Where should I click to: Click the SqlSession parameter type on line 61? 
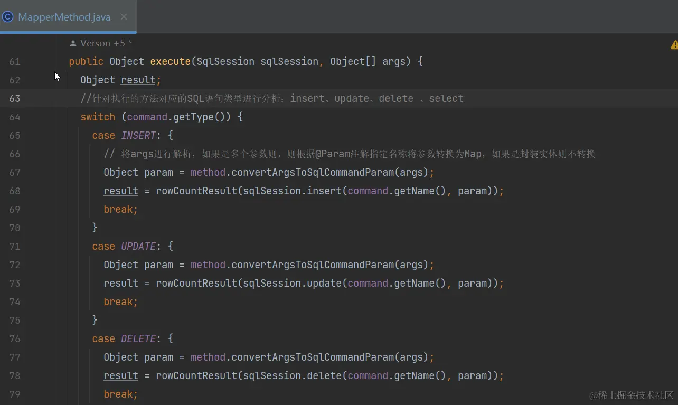tap(225, 62)
